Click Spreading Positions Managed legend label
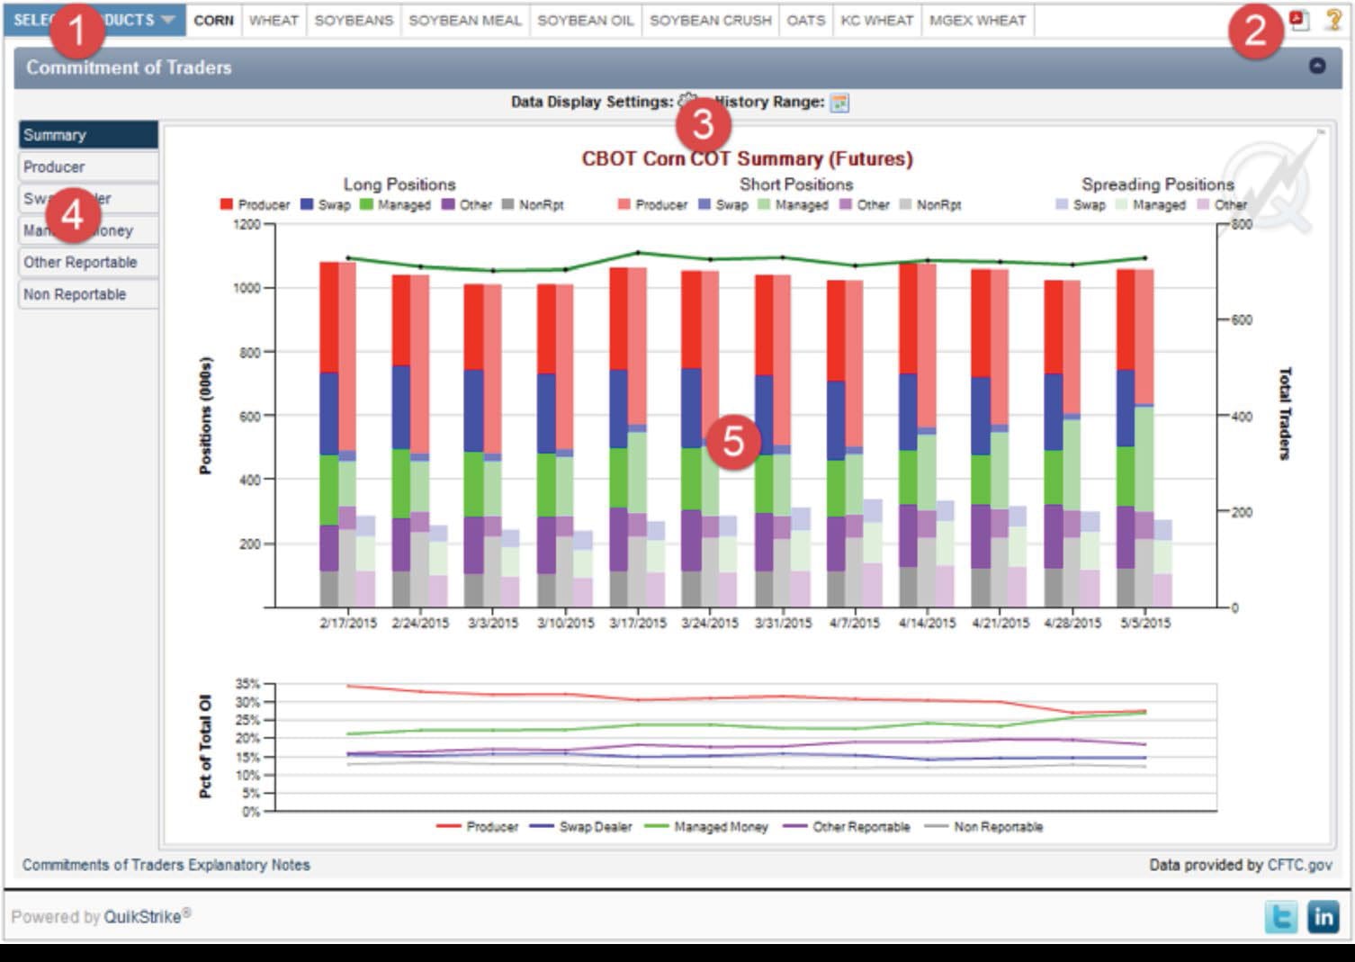 (1159, 205)
